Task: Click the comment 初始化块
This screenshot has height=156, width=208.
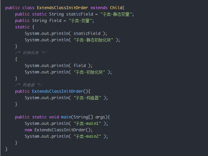Action: coord(31,53)
